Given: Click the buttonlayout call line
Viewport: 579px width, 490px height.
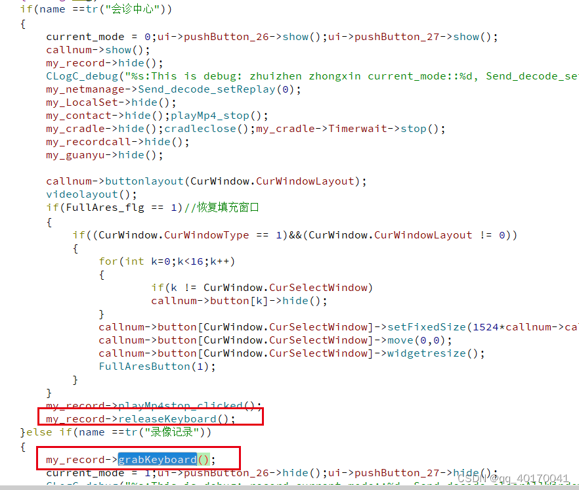Looking at the screenshot, I should coord(206,181).
